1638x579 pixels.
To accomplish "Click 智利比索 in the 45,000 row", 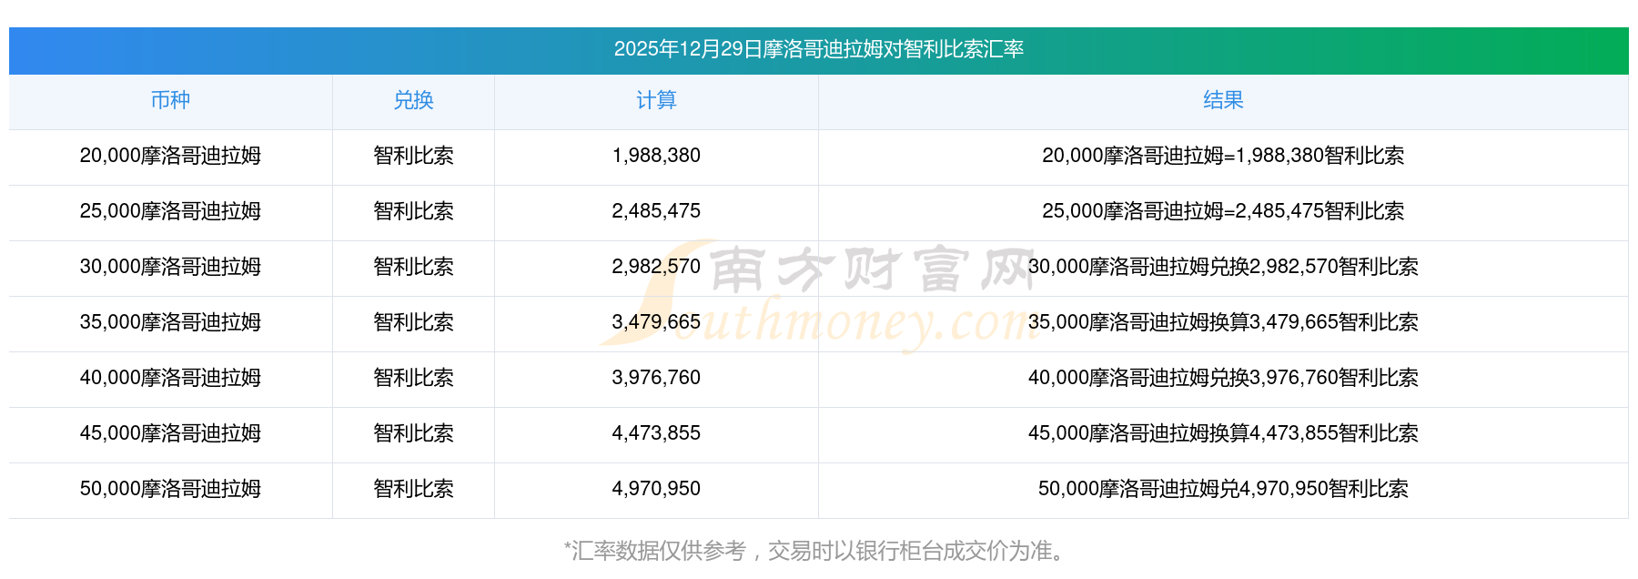I will [413, 433].
